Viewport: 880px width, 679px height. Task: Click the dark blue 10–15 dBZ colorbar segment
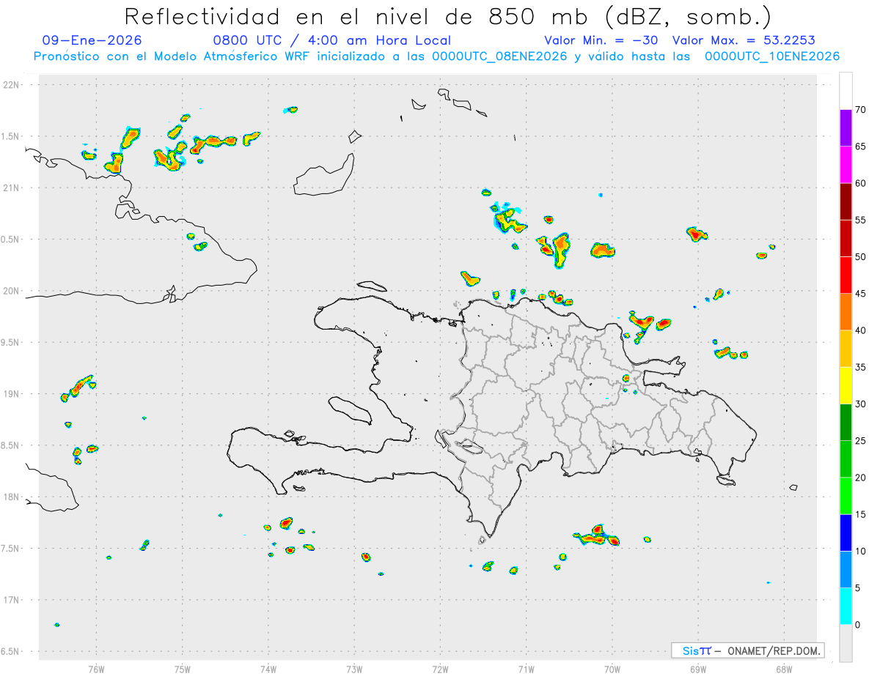[x=846, y=533]
